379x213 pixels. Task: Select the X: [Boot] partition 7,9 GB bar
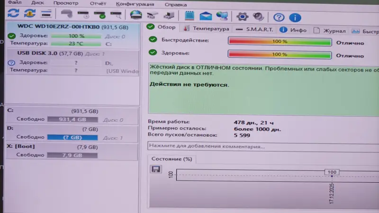(x=72, y=155)
